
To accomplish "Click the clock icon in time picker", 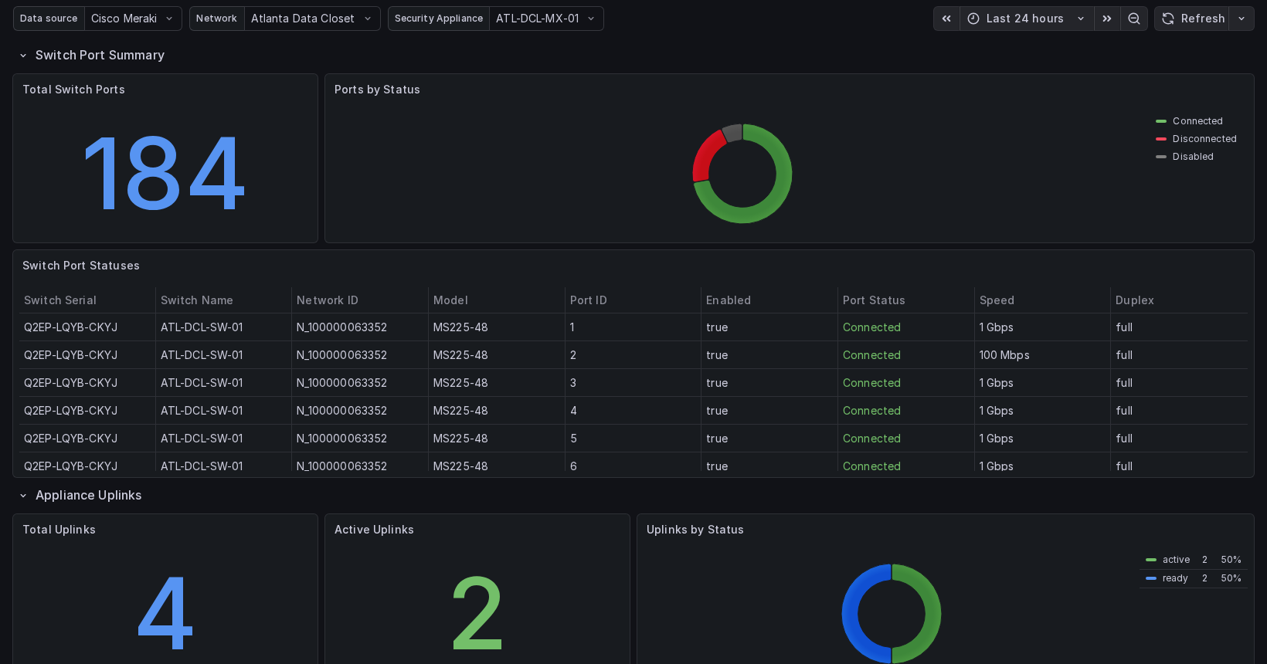I will pos(973,19).
